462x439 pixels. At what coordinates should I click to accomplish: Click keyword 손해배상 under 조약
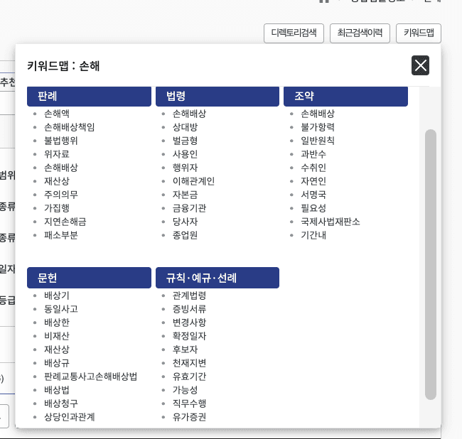(x=318, y=114)
